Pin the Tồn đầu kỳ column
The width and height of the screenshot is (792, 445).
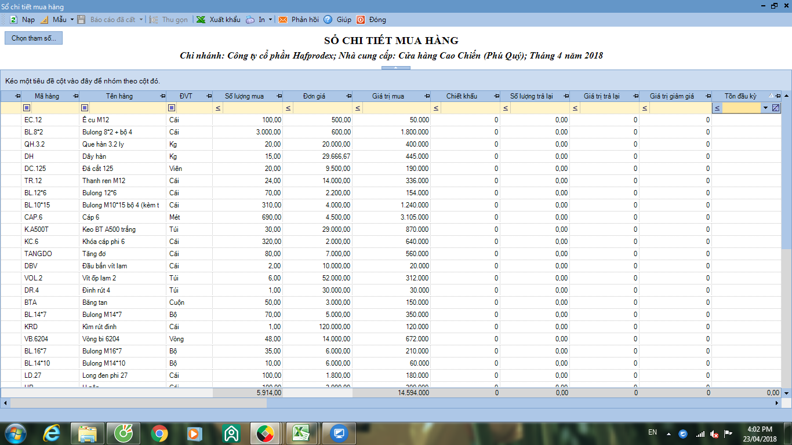pos(777,96)
